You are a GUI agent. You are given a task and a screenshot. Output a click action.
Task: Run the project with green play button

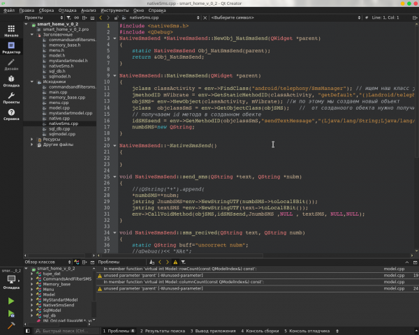click(11, 301)
